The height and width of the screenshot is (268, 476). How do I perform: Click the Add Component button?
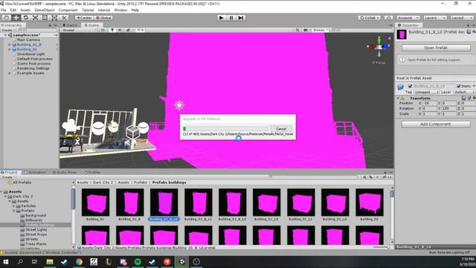click(436, 124)
